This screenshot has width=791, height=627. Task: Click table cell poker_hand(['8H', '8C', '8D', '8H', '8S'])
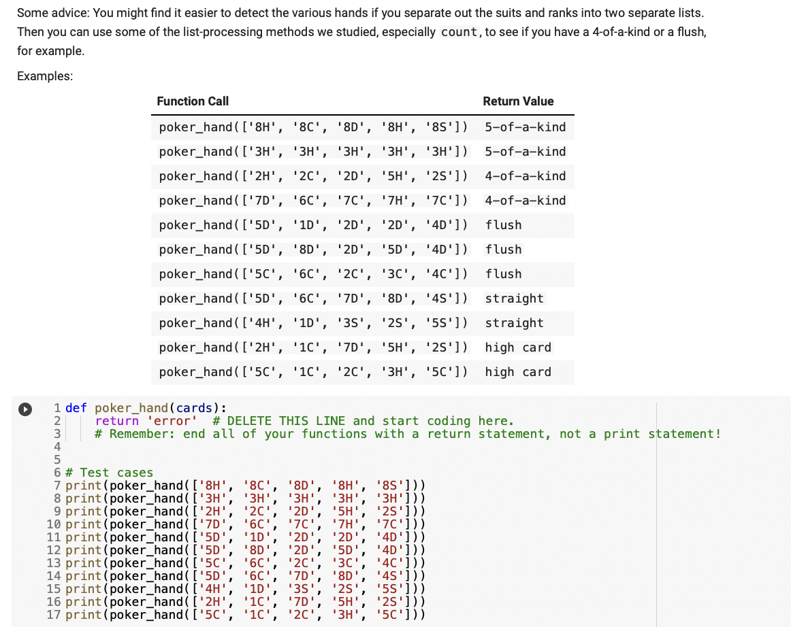[313, 127]
